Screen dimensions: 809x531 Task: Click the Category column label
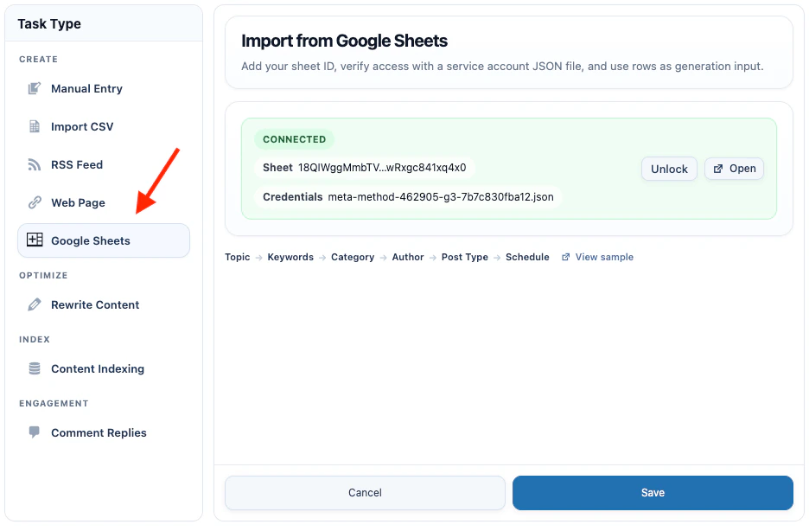click(353, 257)
